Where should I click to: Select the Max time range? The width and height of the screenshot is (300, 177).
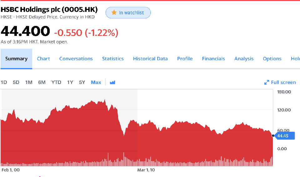tap(96, 82)
